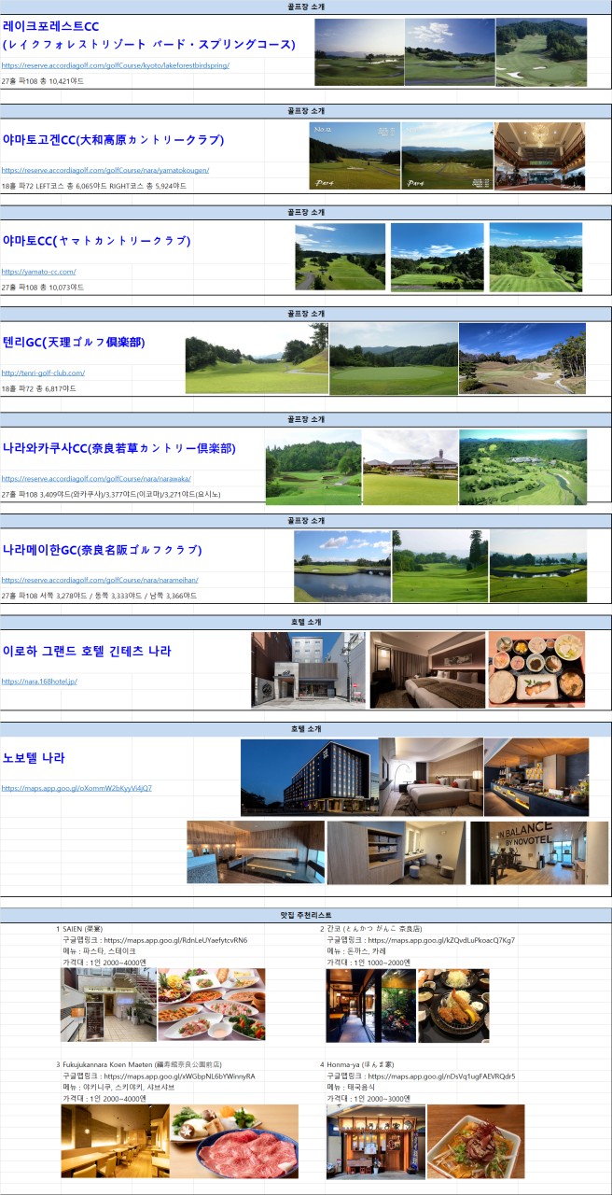Click the Tenri GC bunker hillside photo
Image resolution: width=612 pixels, height=1195 pixels.
pyautogui.click(x=522, y=358)
